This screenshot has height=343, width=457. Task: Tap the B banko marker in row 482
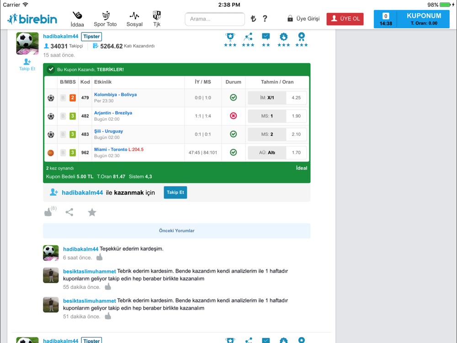tap(63, 116)
